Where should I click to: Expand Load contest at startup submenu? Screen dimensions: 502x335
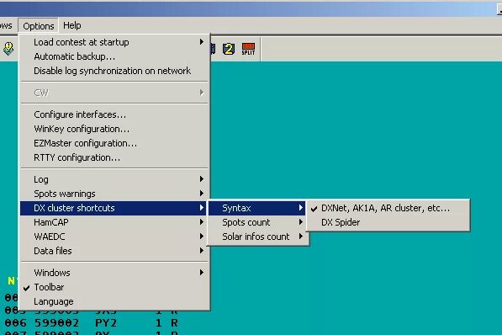114,42
